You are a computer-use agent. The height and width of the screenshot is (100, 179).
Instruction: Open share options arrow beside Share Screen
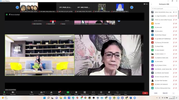pos(72,92)
